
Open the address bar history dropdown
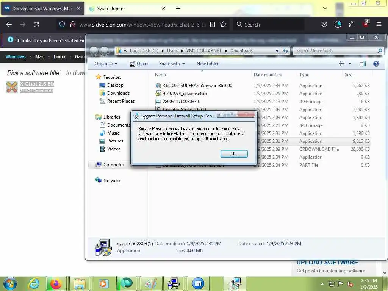(277, 51)
